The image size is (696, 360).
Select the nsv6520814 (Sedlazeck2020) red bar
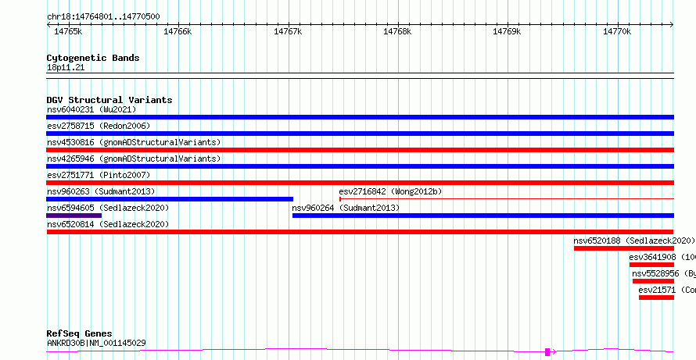click(360, 232)
